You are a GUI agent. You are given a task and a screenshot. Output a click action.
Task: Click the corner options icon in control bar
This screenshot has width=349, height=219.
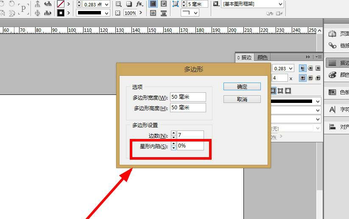176,4
